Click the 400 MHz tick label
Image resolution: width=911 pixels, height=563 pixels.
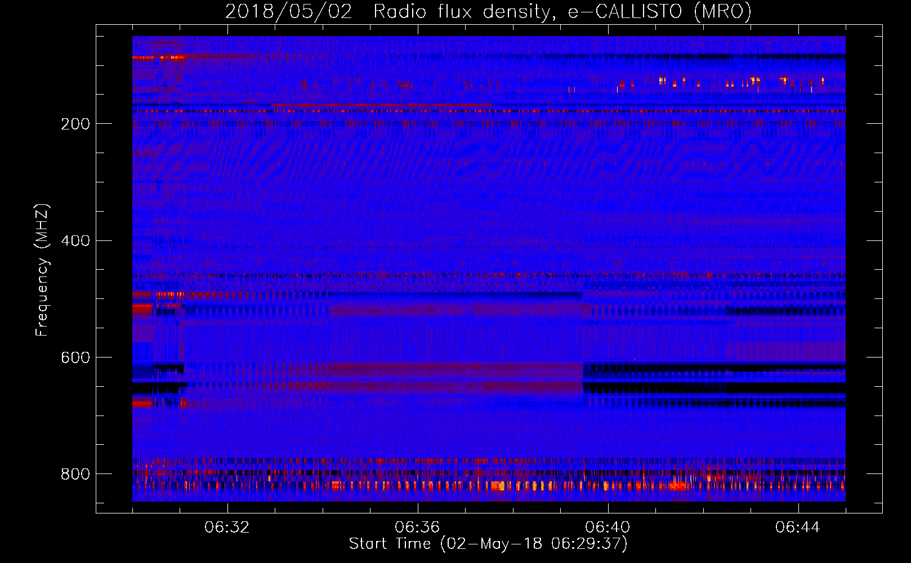coord(75,240)
